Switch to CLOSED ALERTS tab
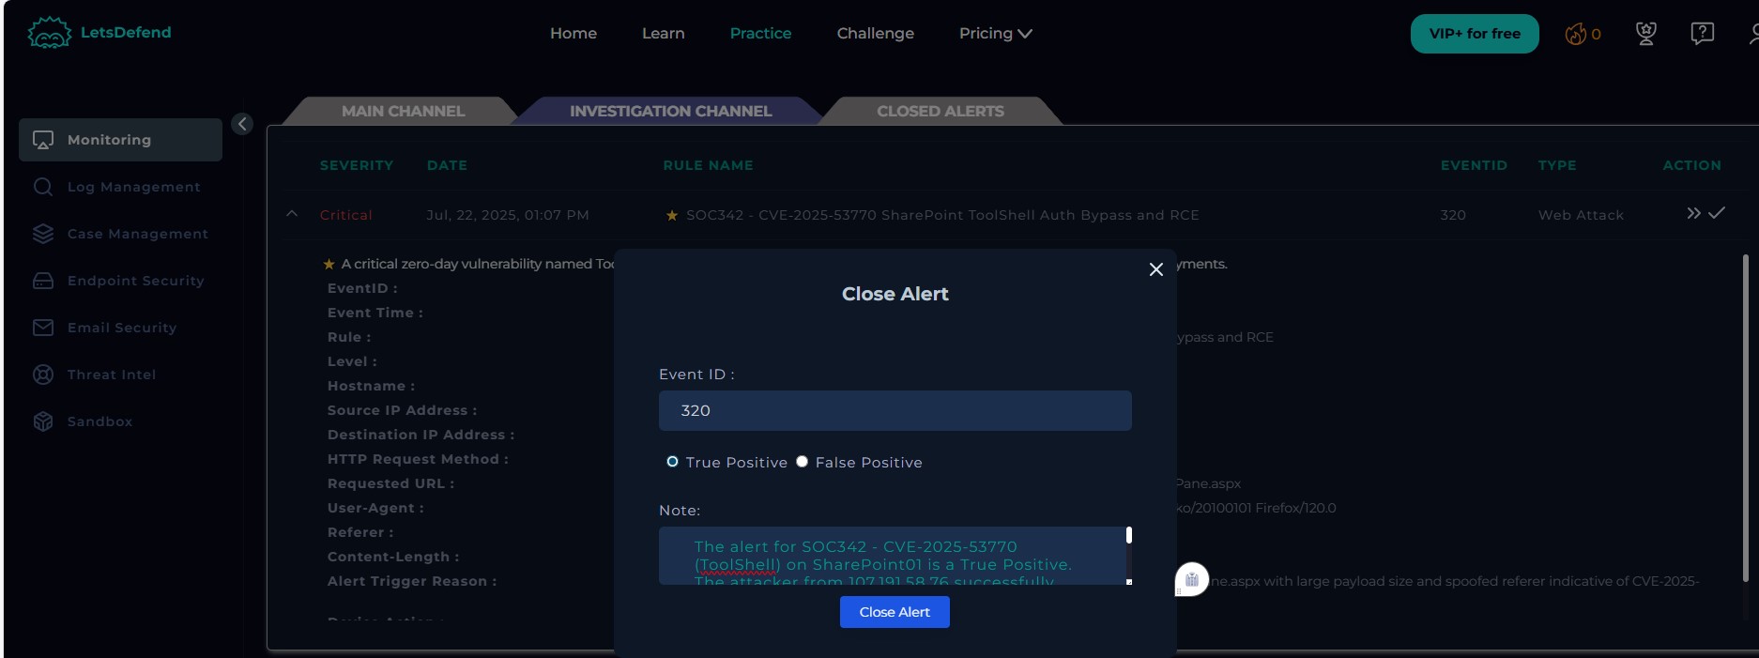The height and width of the screenshot is (658, 1759). pyautogui.click(x=940, y=111)
